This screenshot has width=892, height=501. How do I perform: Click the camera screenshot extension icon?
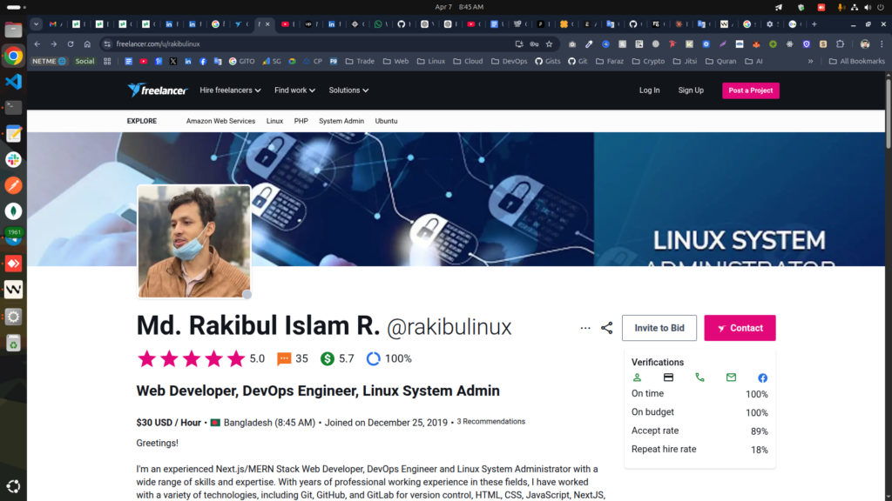click(572, 43)
